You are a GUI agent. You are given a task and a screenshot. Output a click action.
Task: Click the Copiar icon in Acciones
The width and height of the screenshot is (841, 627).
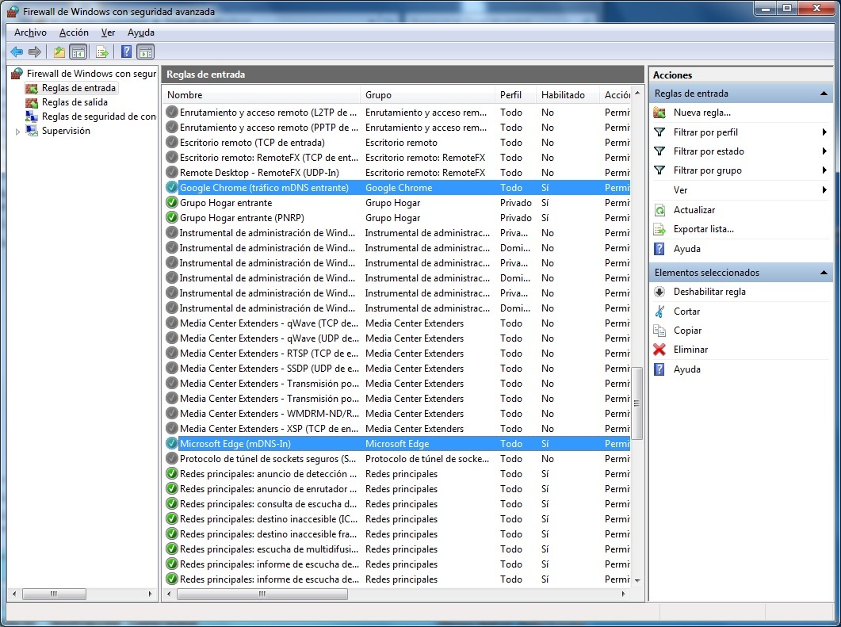click(659, 331)
